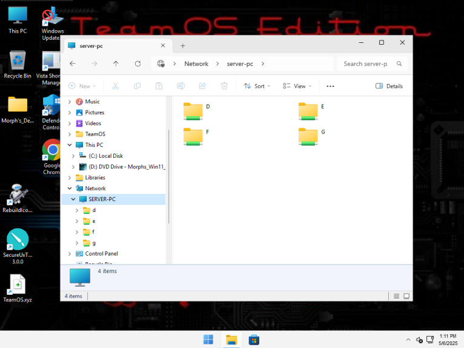Collapse the SERVER-PC tree node
Viewport: 464px width, 348px height.
(73, 199)
